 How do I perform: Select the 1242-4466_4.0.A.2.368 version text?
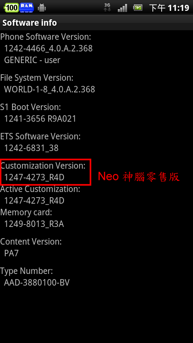coord(48,48)
